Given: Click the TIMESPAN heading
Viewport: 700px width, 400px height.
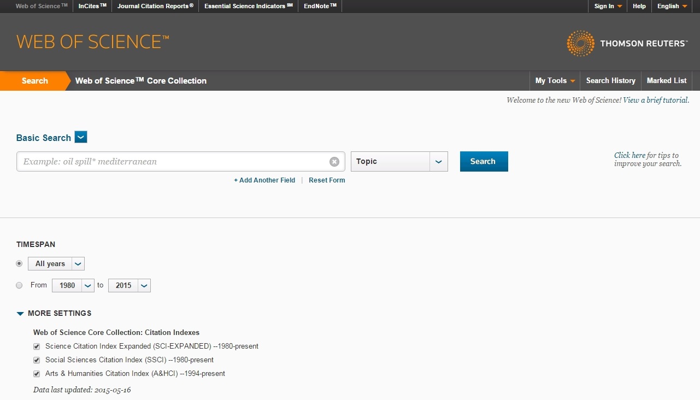Looking at the screenshot, I should click(36, 244).
